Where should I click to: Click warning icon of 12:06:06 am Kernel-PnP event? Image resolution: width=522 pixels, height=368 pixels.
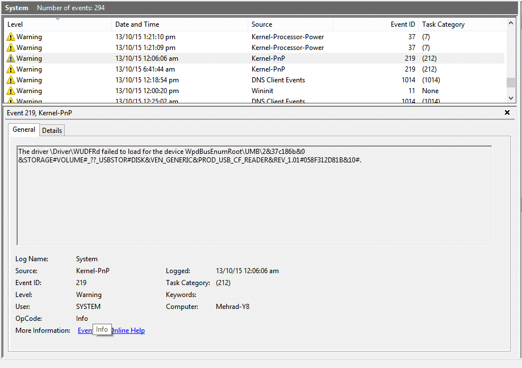(x=10, y=58)
